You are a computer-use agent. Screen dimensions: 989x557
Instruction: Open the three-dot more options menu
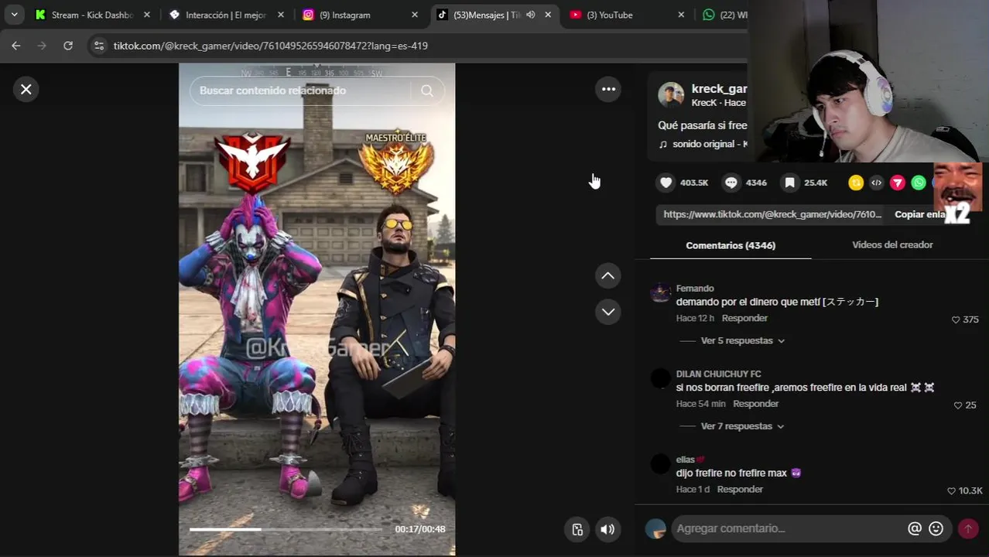pos(608,90)
